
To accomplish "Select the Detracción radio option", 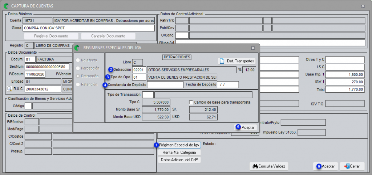I will 78,76.
